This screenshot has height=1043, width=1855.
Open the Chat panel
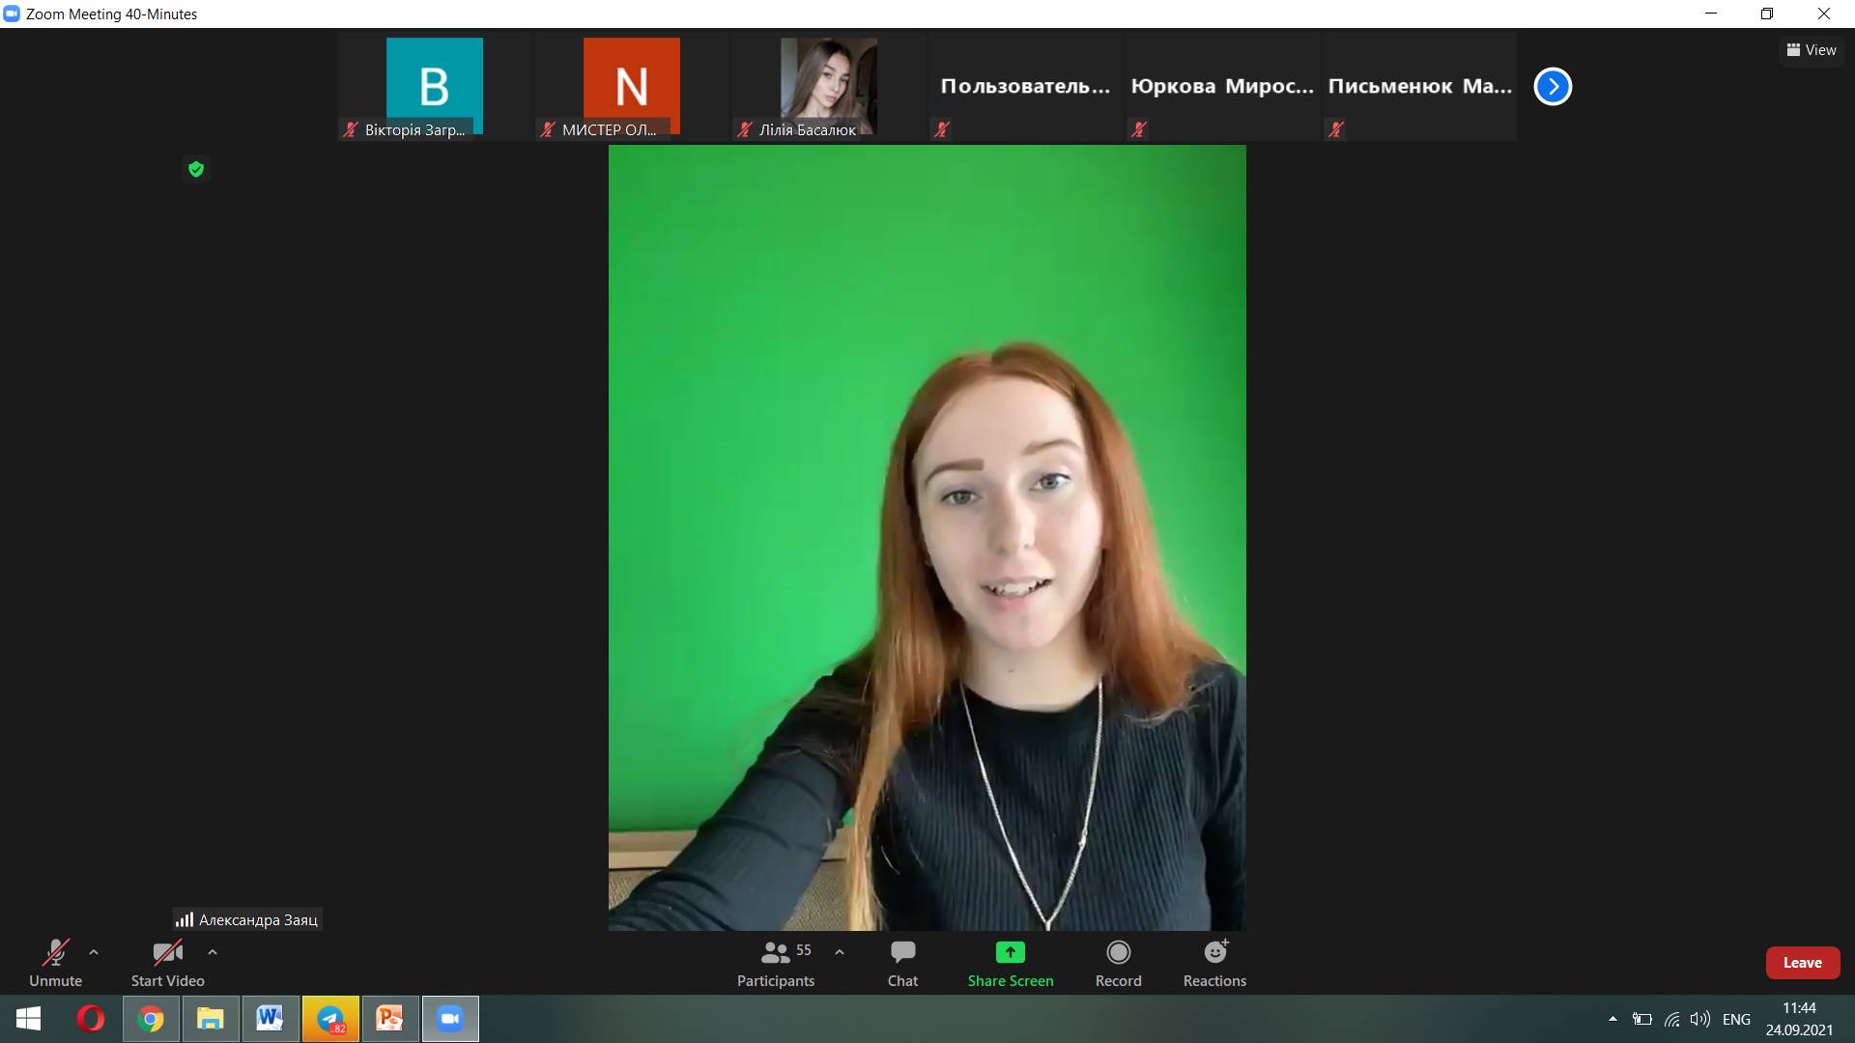tap(902, 953)
